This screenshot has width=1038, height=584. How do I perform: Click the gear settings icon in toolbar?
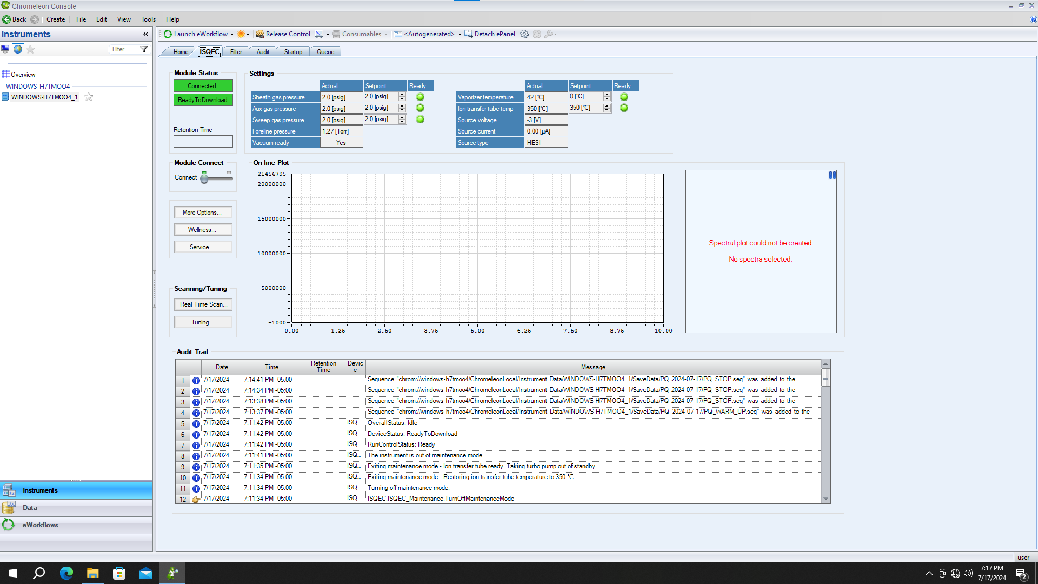(x=524, y=34)
